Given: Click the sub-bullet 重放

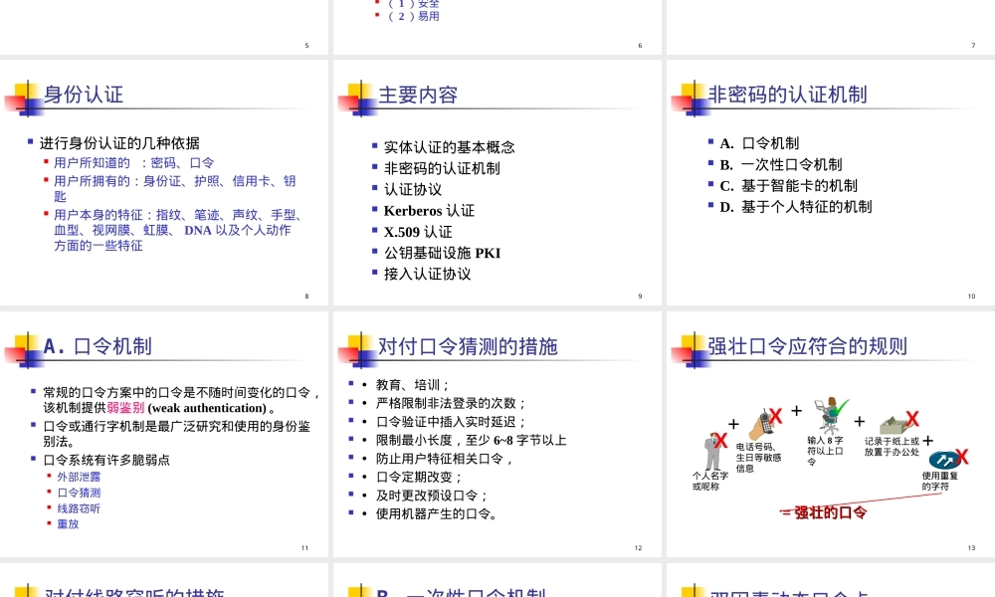Looking at the screenshot, I should click(x=68, y=524).
